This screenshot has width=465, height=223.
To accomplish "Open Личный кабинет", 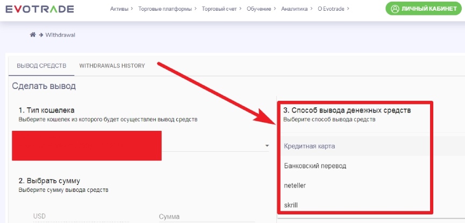I will click(424, 9).
